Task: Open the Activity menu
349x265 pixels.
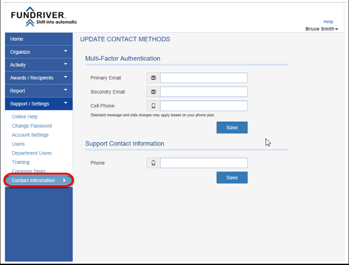Action: pos(39,65)
